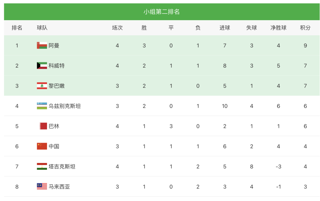This screenshot has height=201, width=320.
Task: Click the Oman flag icon
Action: (42, 46)
